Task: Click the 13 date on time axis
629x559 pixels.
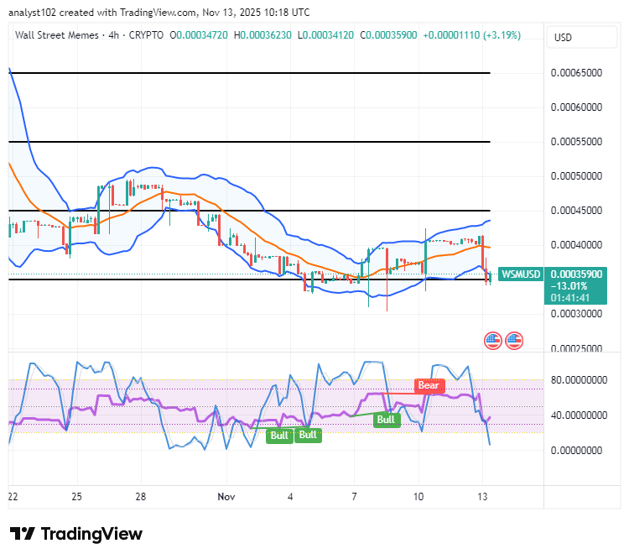Action: [x=482, y=497]
